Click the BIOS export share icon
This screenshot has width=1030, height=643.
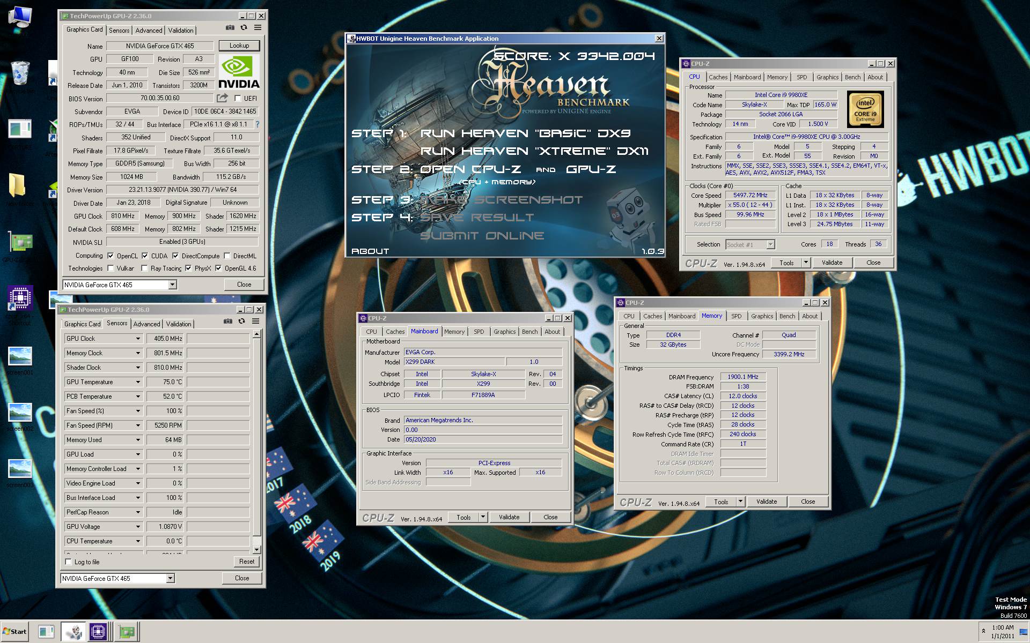222,98
